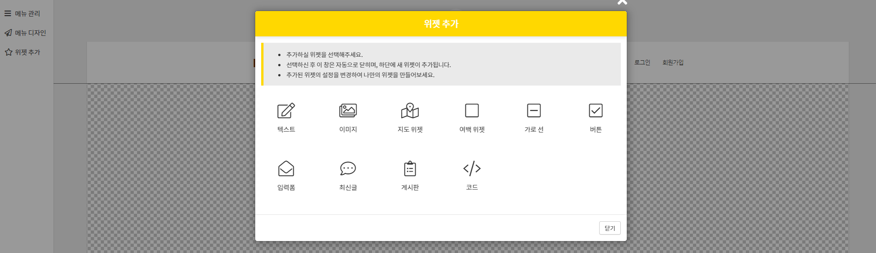Open 위젯 추가 in the sidebar
This screenshot has width=876, height=253.
[28, 52]
